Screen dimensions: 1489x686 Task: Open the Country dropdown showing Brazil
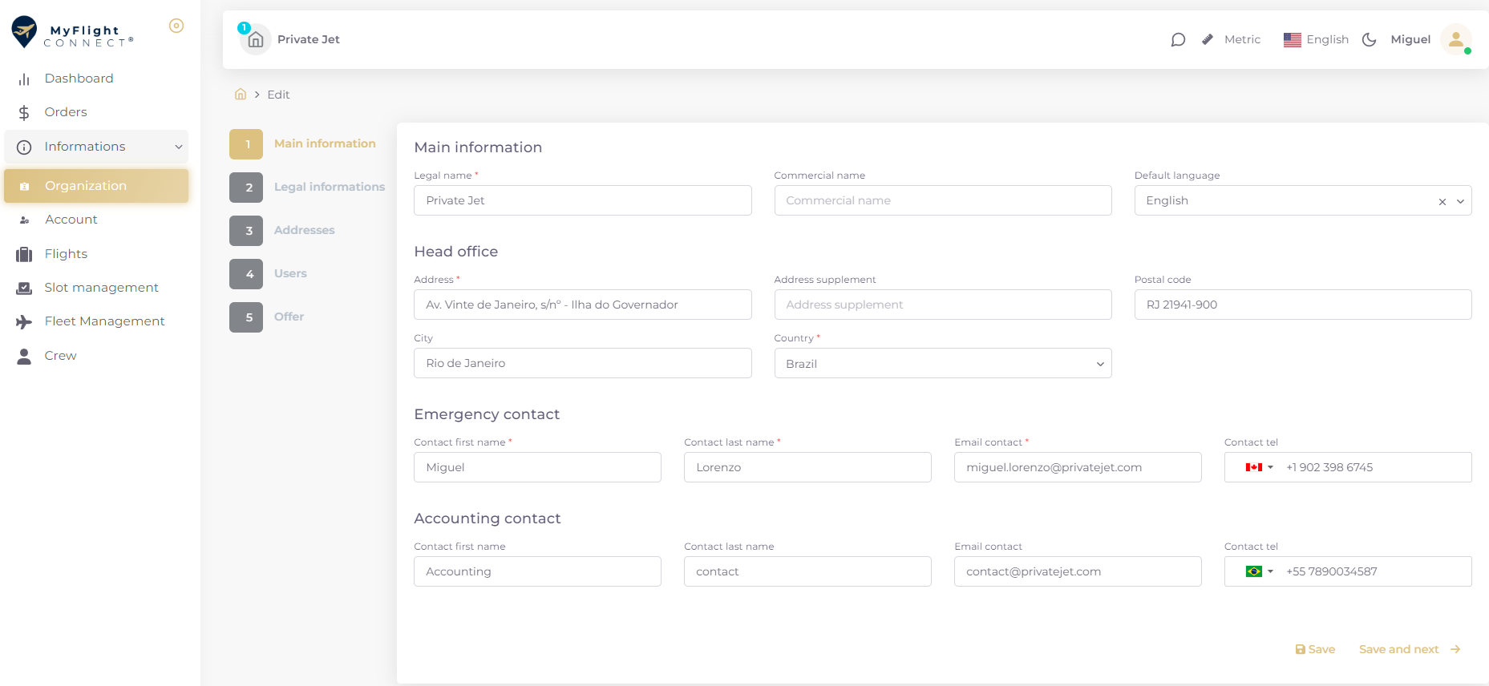click(942, 364)
